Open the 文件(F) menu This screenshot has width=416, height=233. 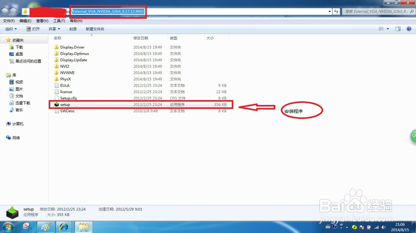point(9,21)
